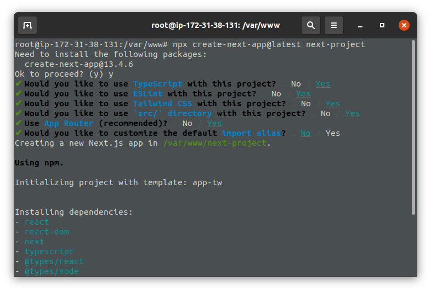Click the text create-next-app@13.4.6
Screen dimensions: 431x292
click(x=79, y=64)
